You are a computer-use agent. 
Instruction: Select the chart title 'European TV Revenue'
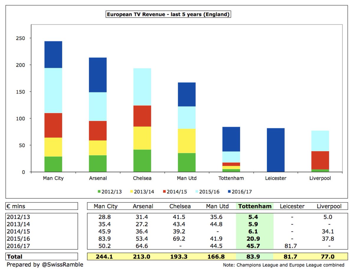(168, 14)
